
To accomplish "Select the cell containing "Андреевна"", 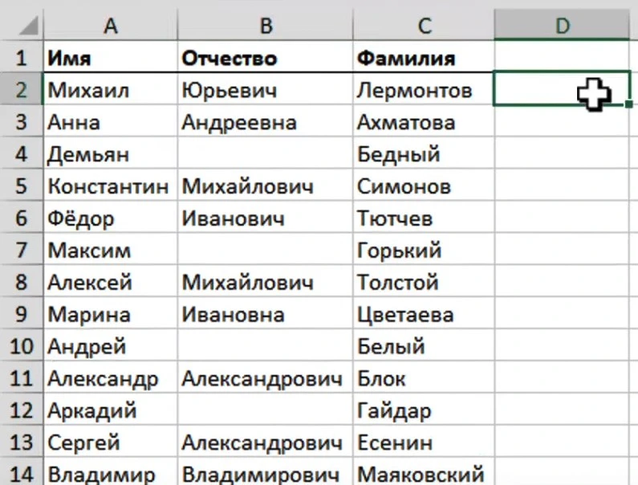I will coord(264,122).
